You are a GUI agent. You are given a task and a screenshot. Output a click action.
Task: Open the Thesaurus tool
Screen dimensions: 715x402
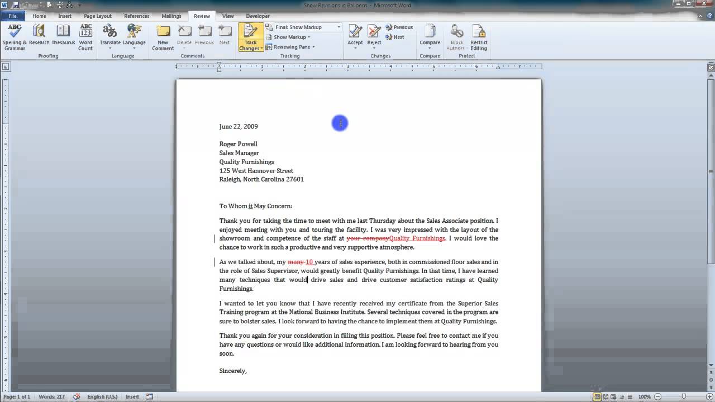(63, 35)
